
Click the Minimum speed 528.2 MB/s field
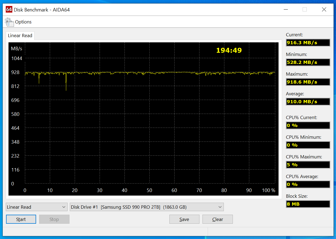click(308, 62)
